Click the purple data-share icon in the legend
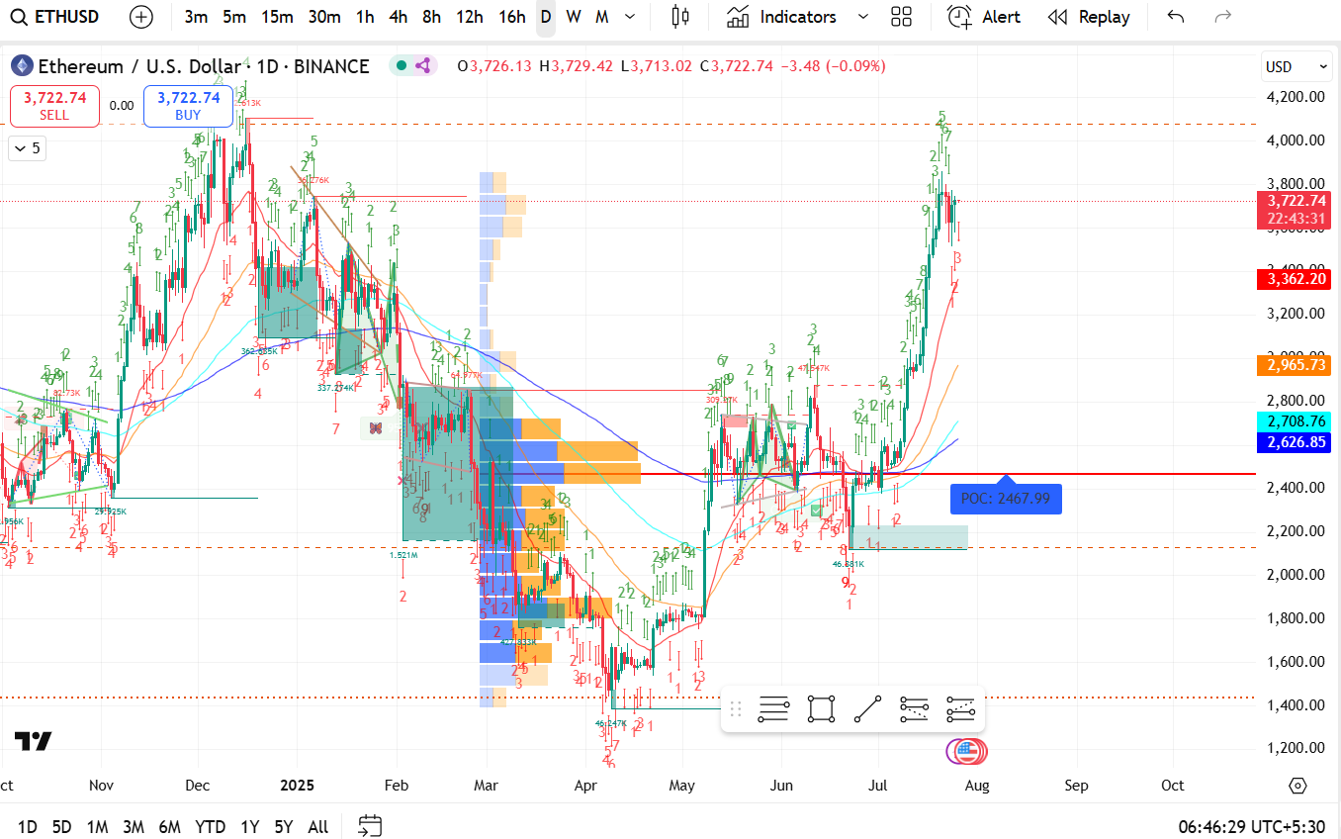The height and width of the screenshot is (839, 1341). (x=423, y=66)
